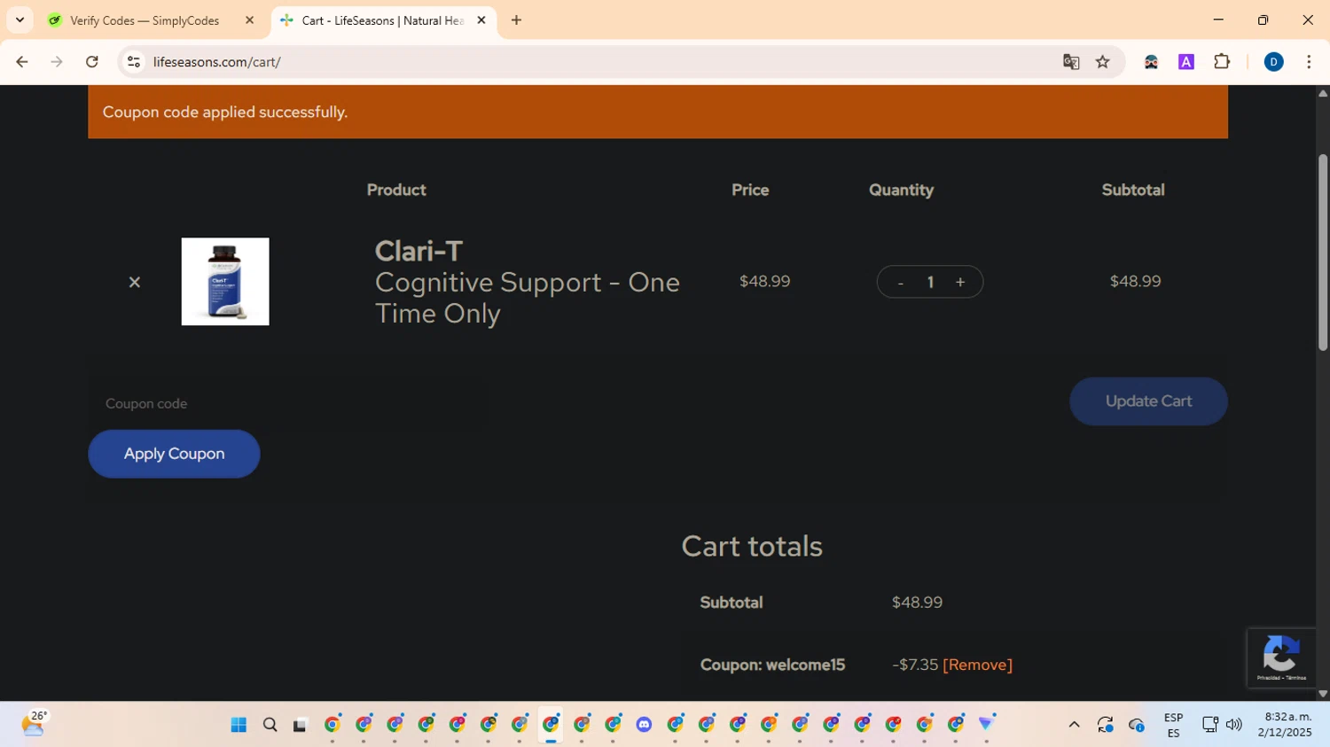Click the Update Cart button
Screen dimensions: 1330x747
pos(1148,401)
